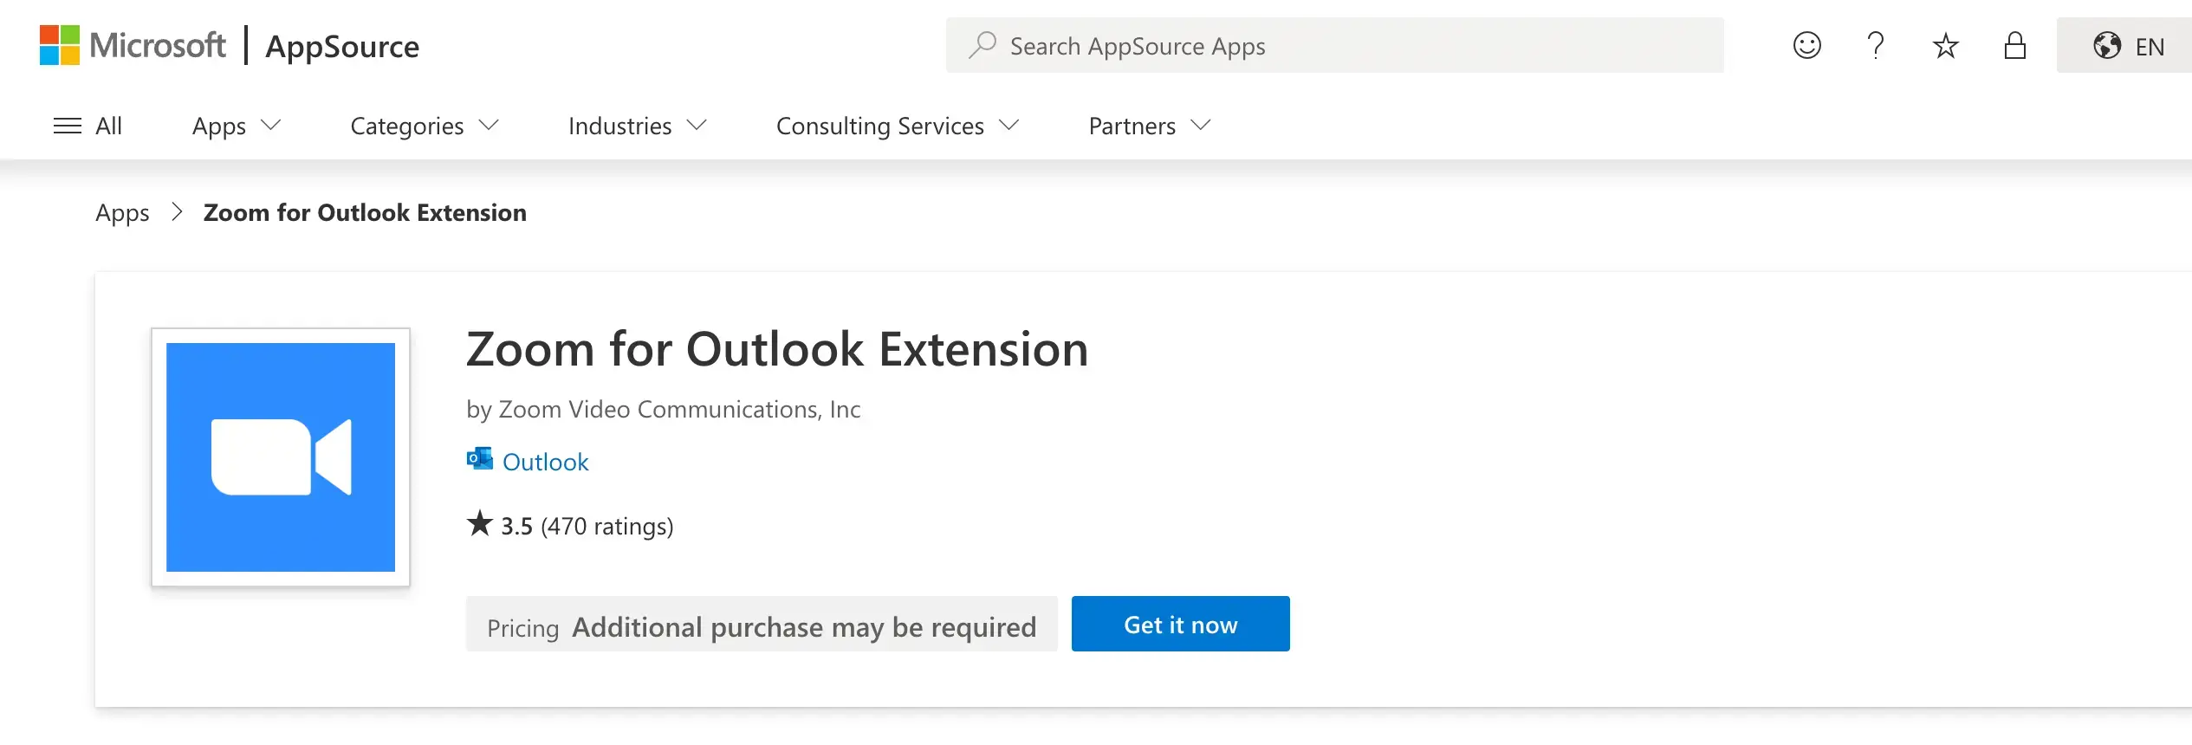Open favorites via the star icon
This screenshot has height=745, width=2192.
(x=1945, y=45)
